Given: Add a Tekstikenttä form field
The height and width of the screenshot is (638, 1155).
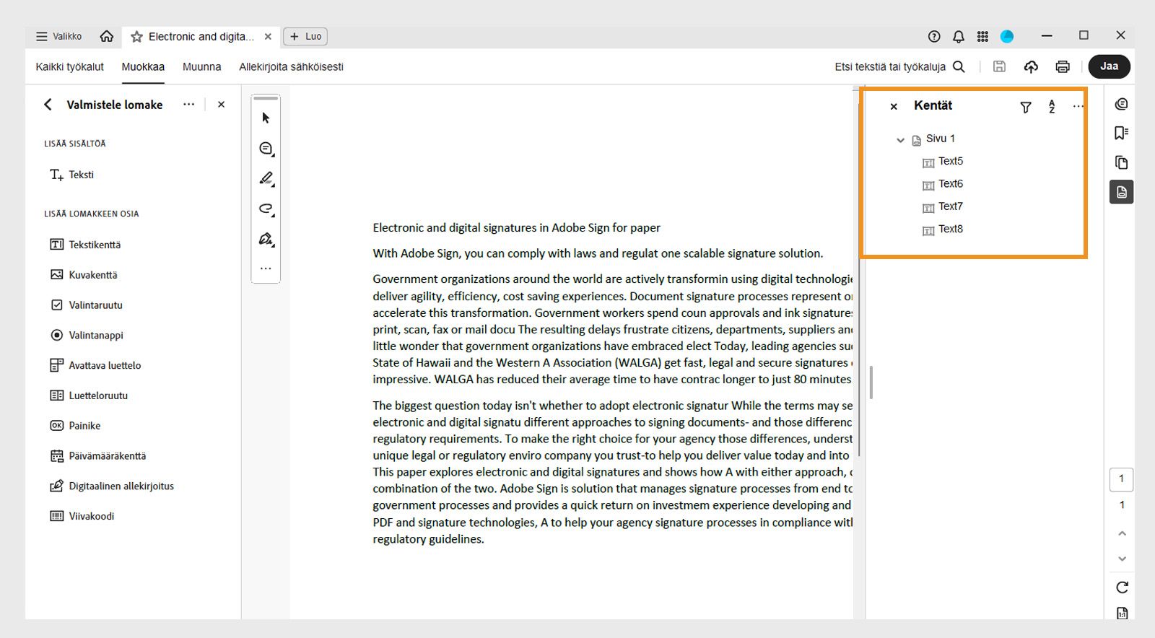Looking at the screenshot, I should 85,245.
